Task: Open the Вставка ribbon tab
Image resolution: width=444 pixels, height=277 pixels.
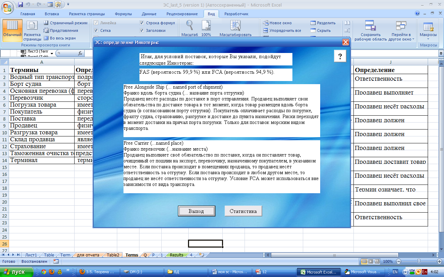Action: (x=52, y=14)
